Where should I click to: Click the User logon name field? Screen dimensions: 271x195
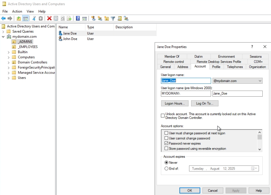click(186, 80)
